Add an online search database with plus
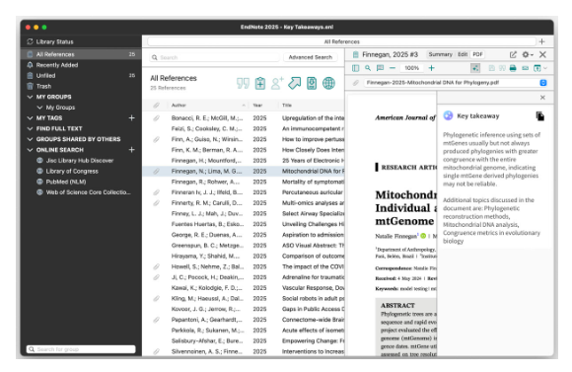Image resolution: width=572 pixels, height=372 pixels. tap(132, 150)
